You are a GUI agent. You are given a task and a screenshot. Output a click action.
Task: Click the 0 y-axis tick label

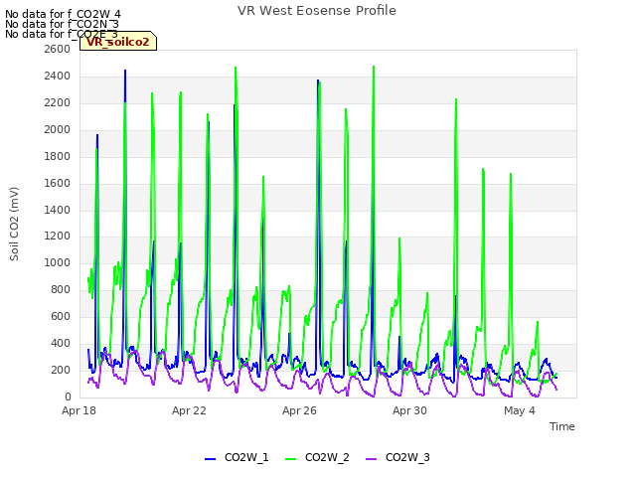[68, 397]
